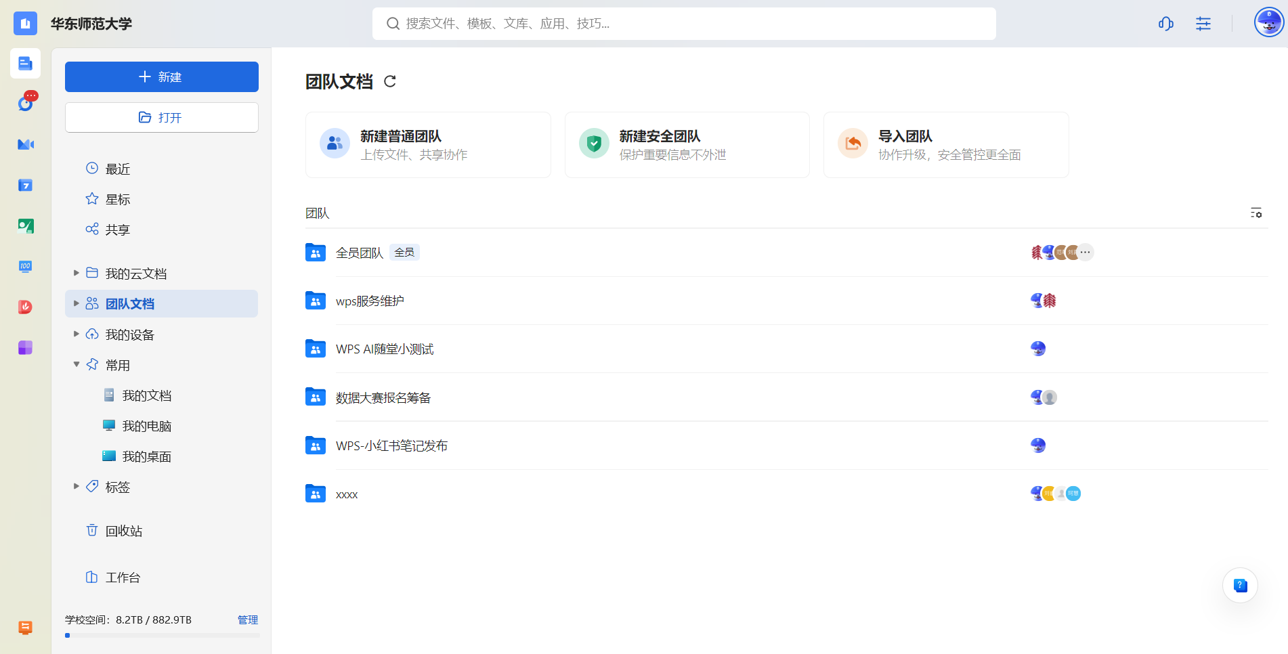Click the 全员 tag next to 全员团队
1288x654 pixels.
404,252
